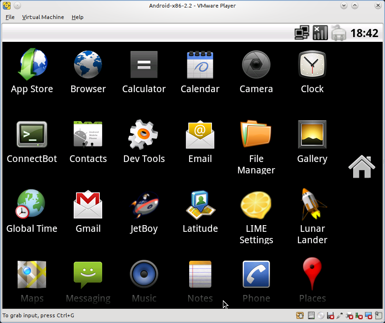Open the Phone dialer app
Viewport: 385px width, 323px height.
[x=256, y=281]
